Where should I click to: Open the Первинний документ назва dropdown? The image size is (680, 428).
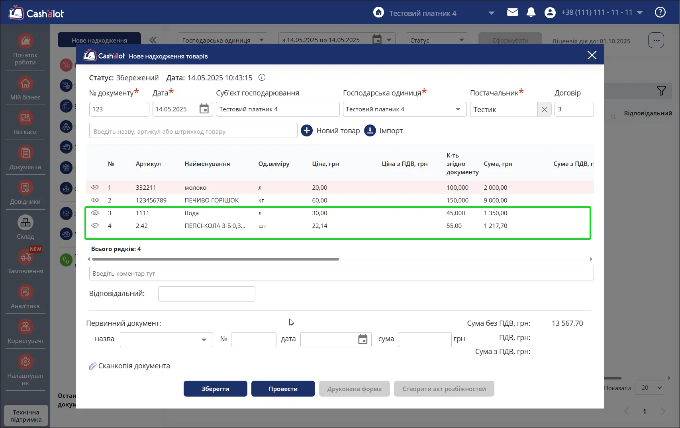204,340
